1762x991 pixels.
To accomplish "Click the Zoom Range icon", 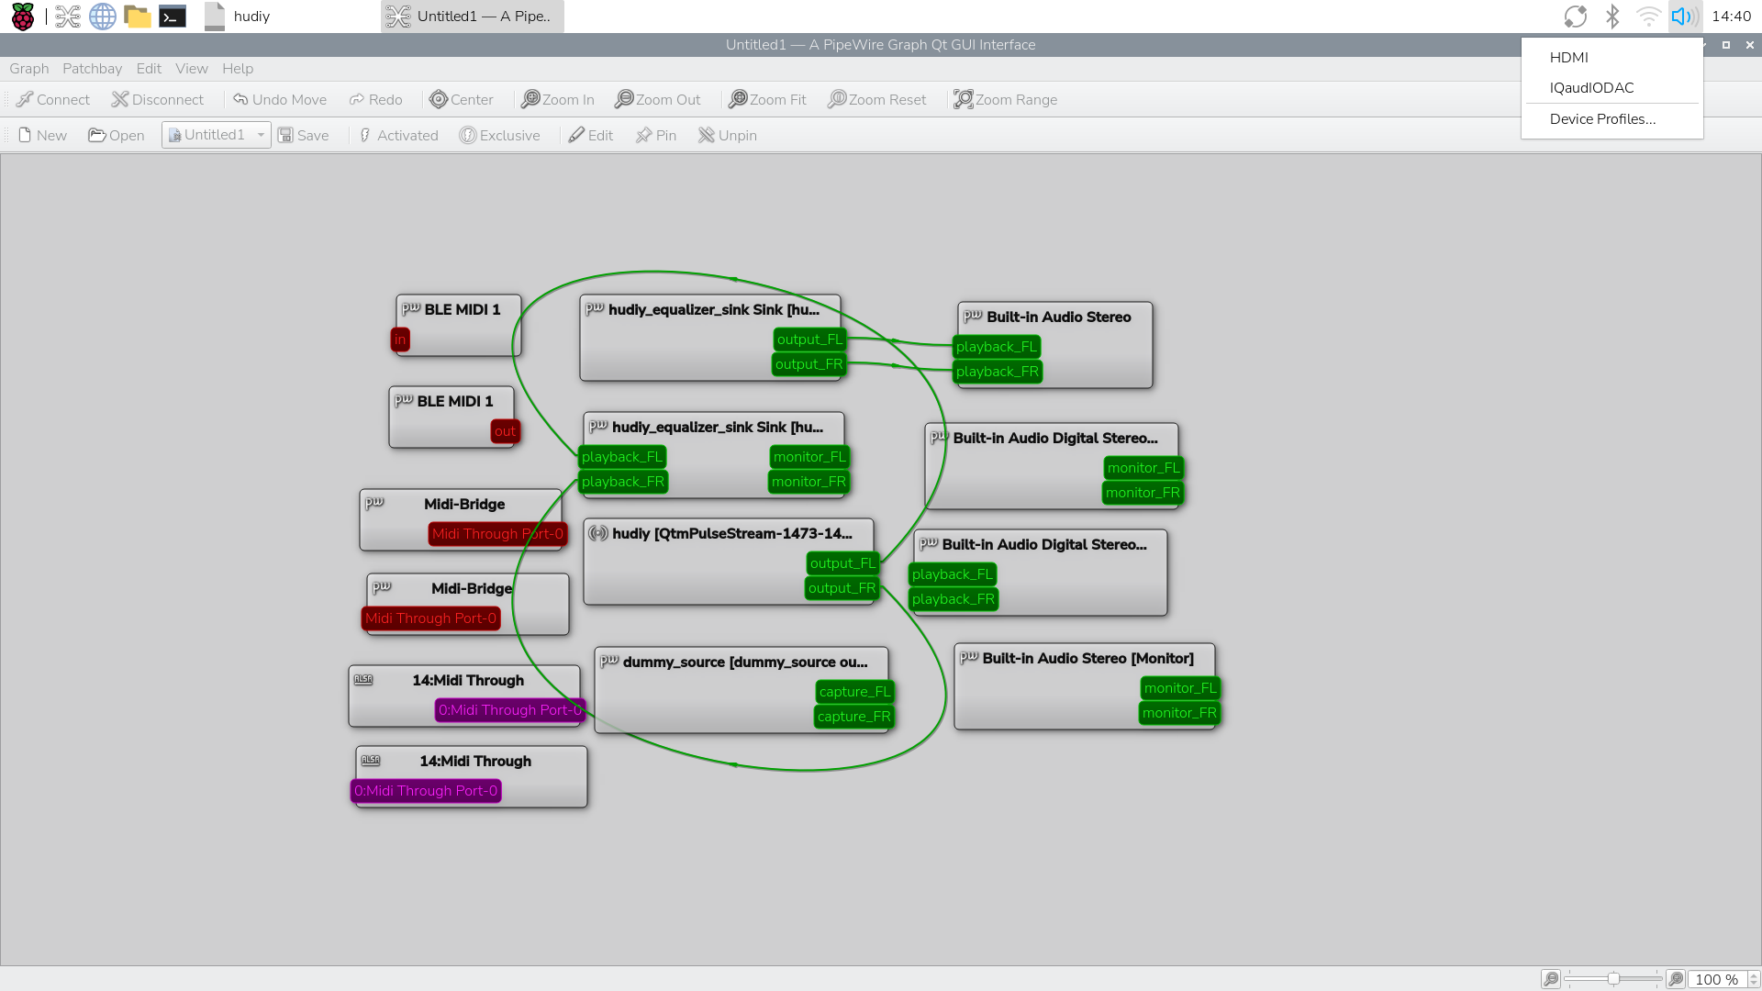I will click(963, 99).
